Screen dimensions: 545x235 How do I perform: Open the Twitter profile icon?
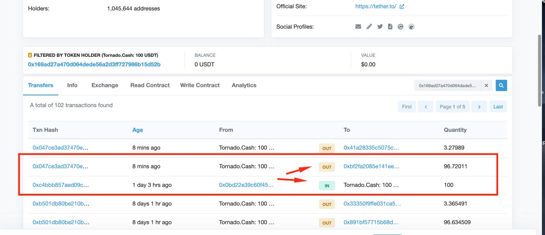[x=380, y=27]
